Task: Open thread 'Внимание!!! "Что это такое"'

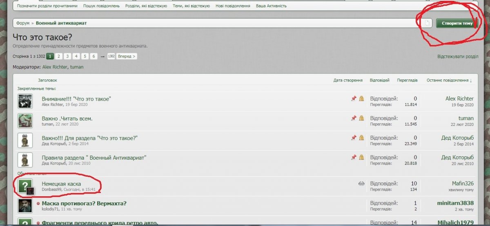Action: [76, 99]
